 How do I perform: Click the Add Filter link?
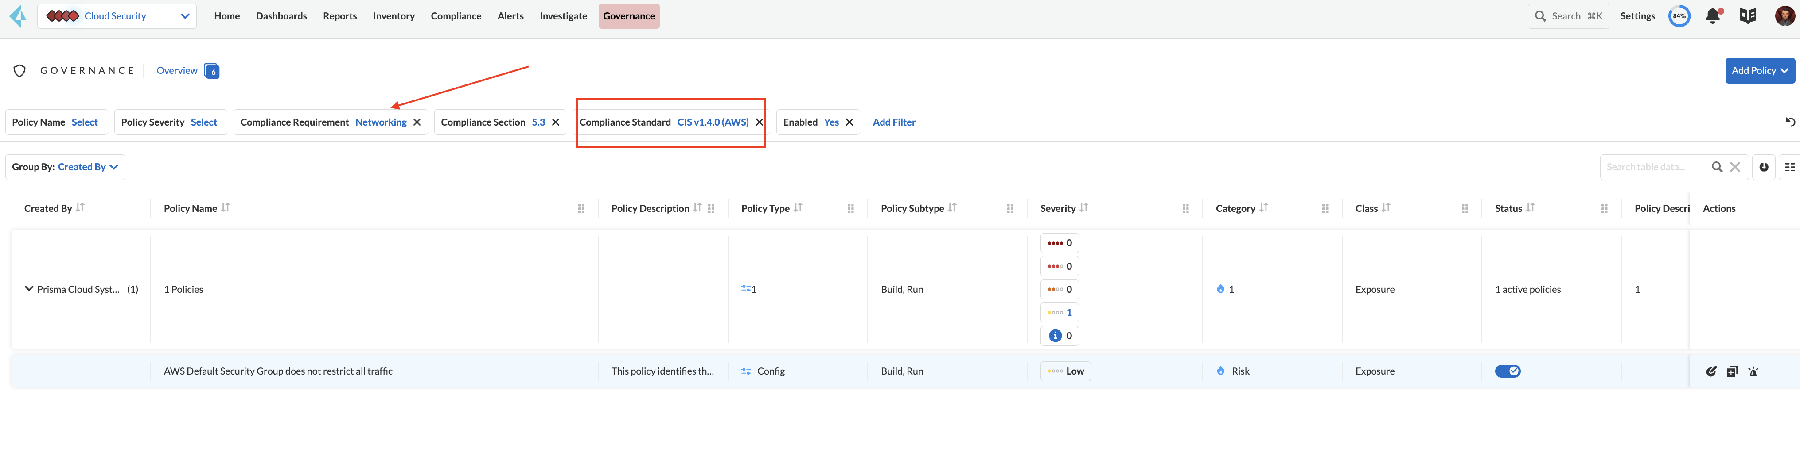[894, 122]
